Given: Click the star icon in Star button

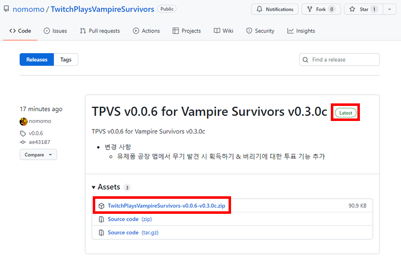Looking at the screenshot, I should coord(352,9).
